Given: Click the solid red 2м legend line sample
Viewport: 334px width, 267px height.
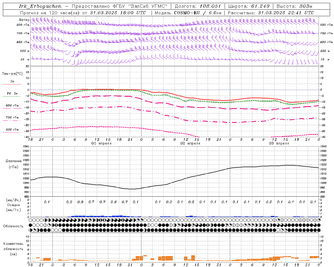Looking at the screenshot, I should click(12, 84).
